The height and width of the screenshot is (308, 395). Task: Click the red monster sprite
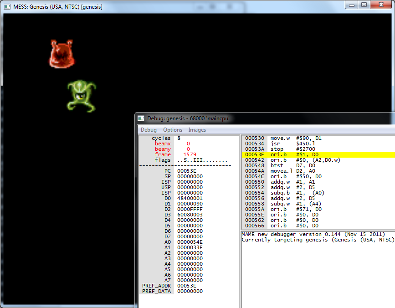[x=62, y=54]
